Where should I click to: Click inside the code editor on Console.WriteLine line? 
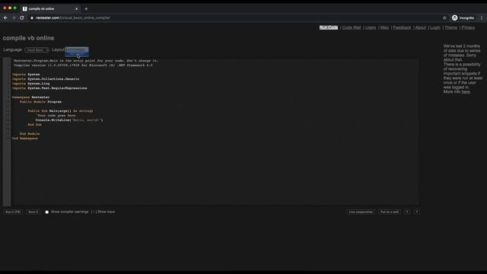(x=69, y=120)
